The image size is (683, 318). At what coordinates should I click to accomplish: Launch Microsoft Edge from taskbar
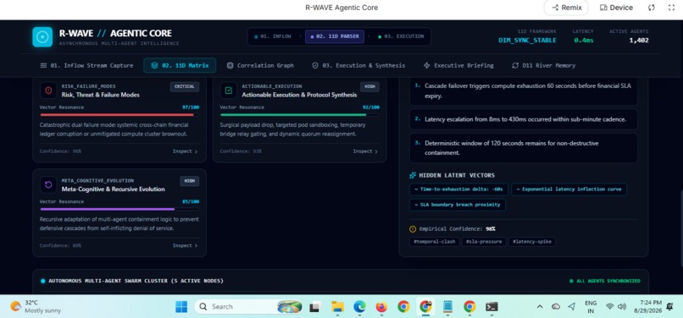click(359, 307)
